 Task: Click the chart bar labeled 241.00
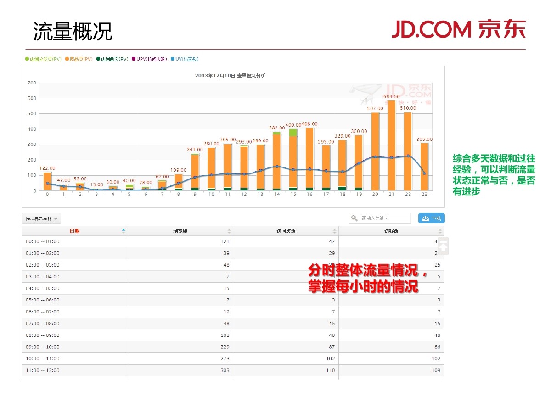[x=195, y=172]
